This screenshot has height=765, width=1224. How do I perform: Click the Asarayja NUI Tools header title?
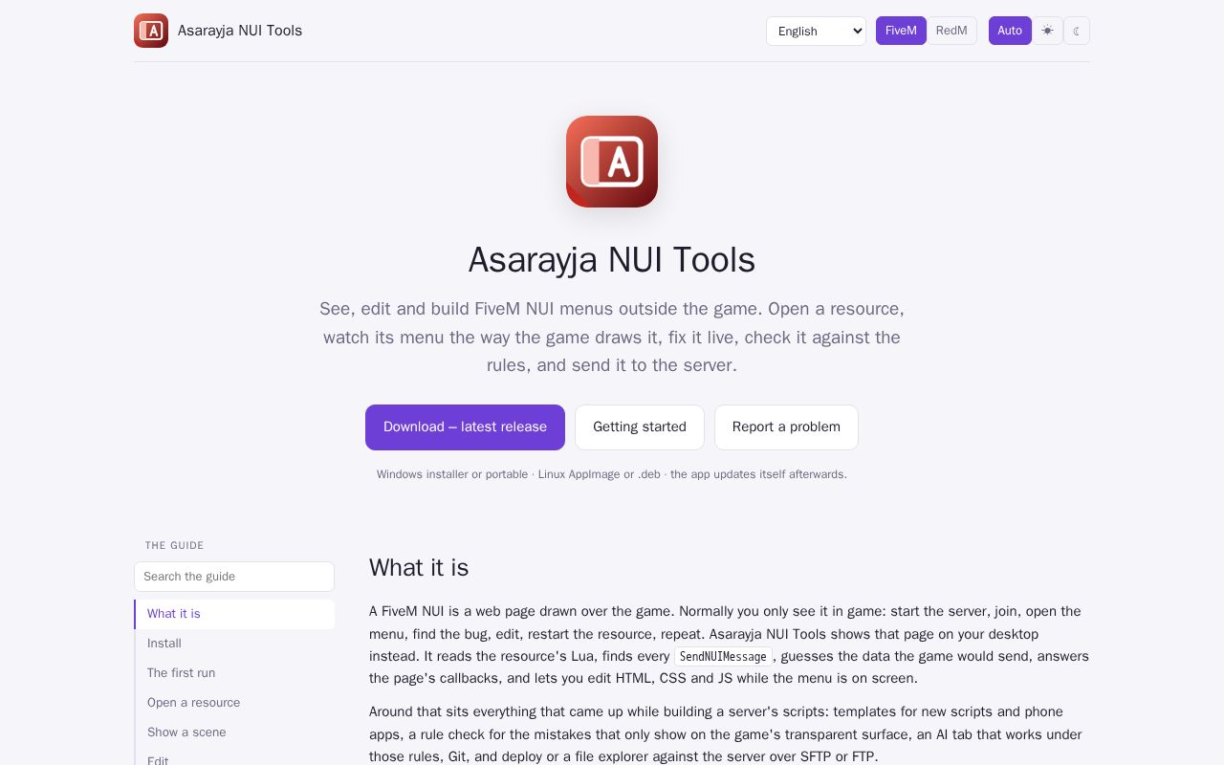pyautogui.click(x=240, y=31)
